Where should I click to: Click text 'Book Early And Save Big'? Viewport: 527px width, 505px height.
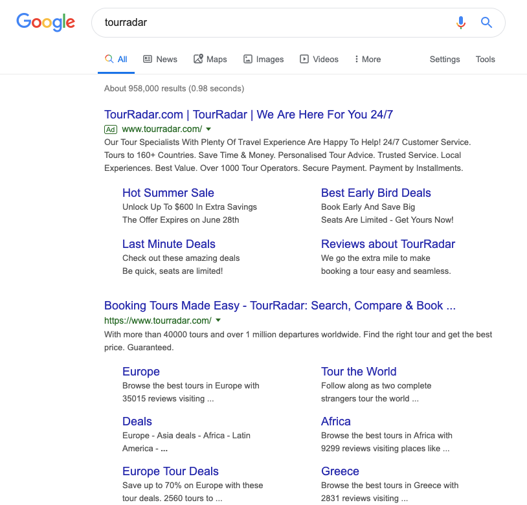[368, 207]
